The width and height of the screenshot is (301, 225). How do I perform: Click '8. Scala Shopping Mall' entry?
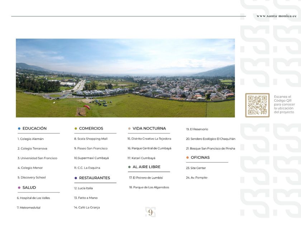coord(91,139)
